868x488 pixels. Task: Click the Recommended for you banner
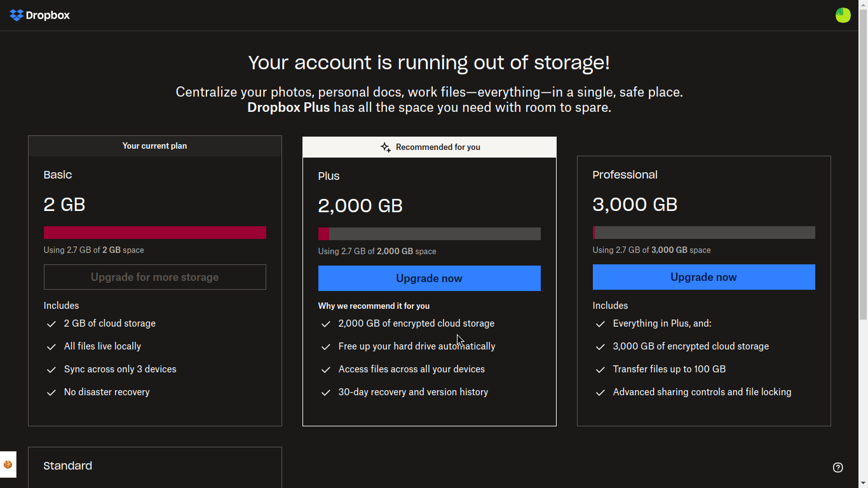[x=429, y=147]
